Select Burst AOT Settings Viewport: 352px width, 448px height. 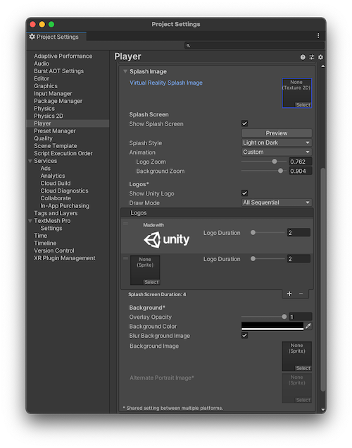click(x=58, y=71)
